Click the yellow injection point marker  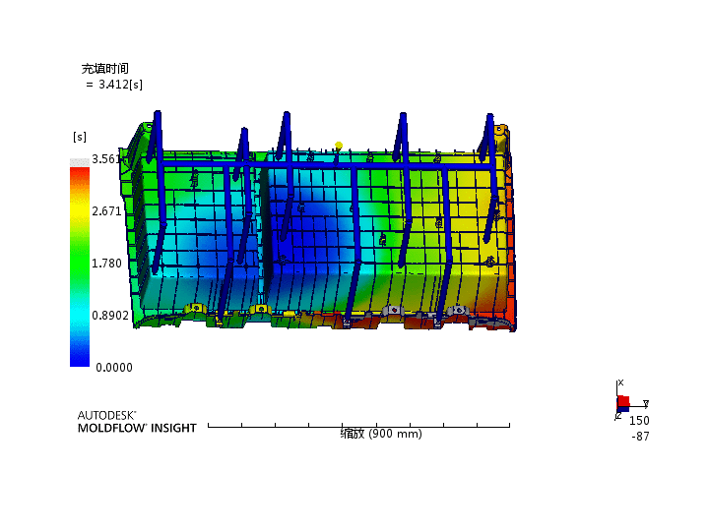coord(338,145)
